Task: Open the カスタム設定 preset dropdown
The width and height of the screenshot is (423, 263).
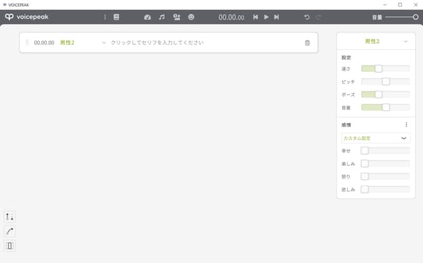Action: pos(376,138)
